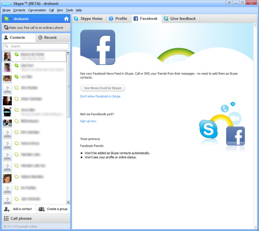Click the phone icon in free call banner
Screen dimensions: 259x231
6,28
